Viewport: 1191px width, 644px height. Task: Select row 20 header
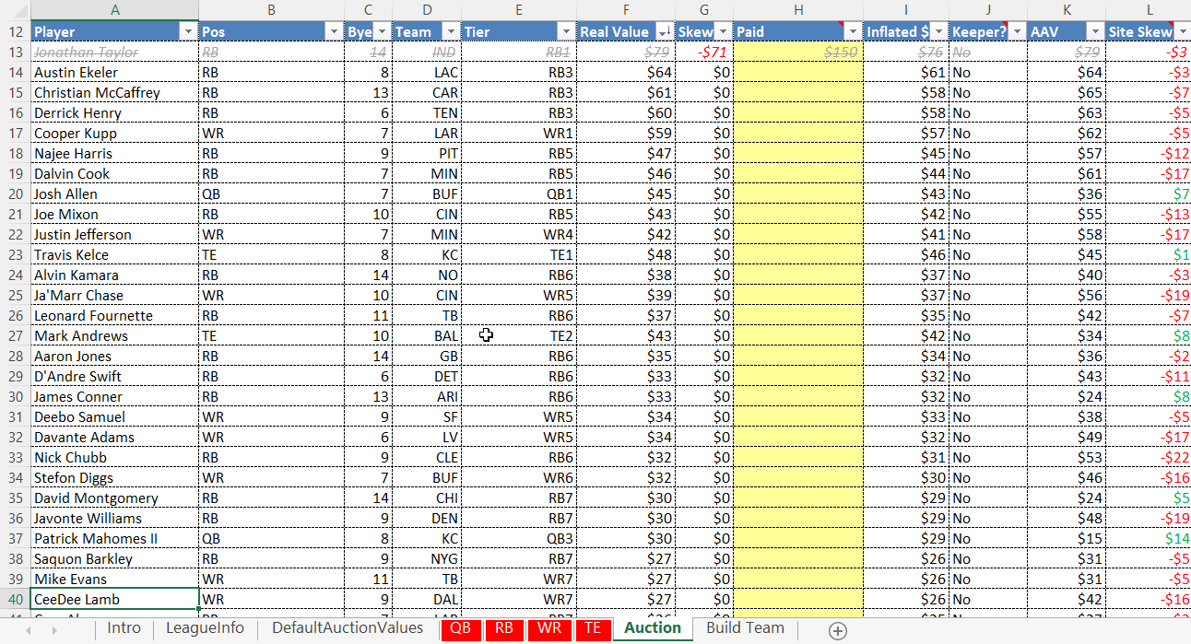click(15, 193)
